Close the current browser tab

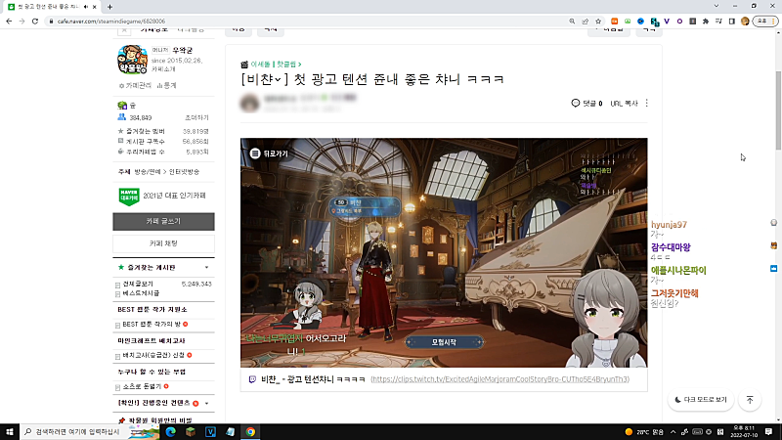point(94,7)
